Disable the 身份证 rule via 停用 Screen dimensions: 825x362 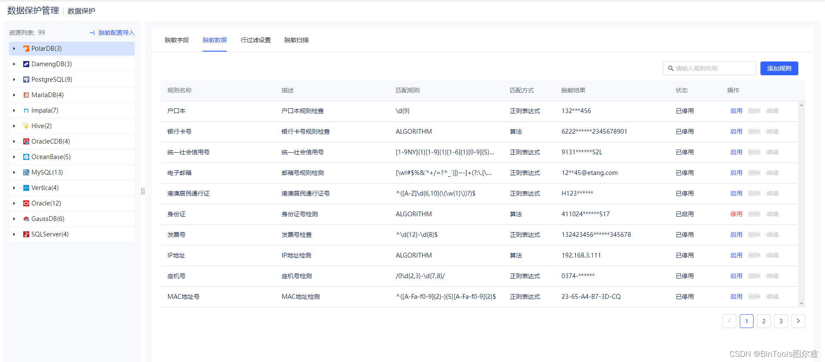point(736,214)
